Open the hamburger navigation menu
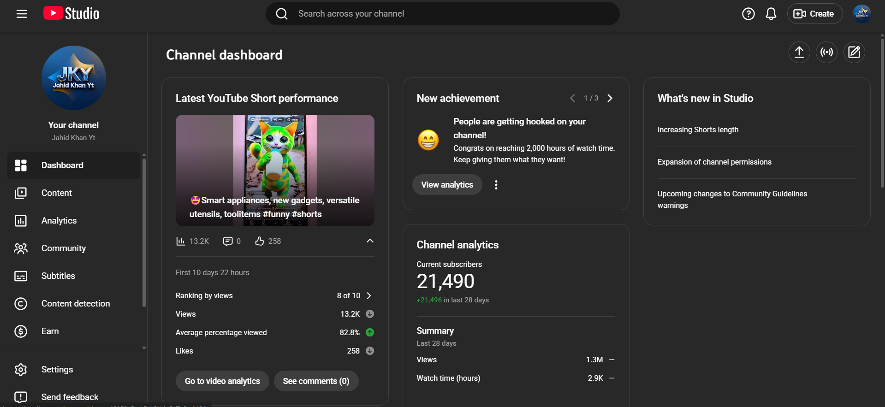885x407 pixels. (x=22, y=14)
